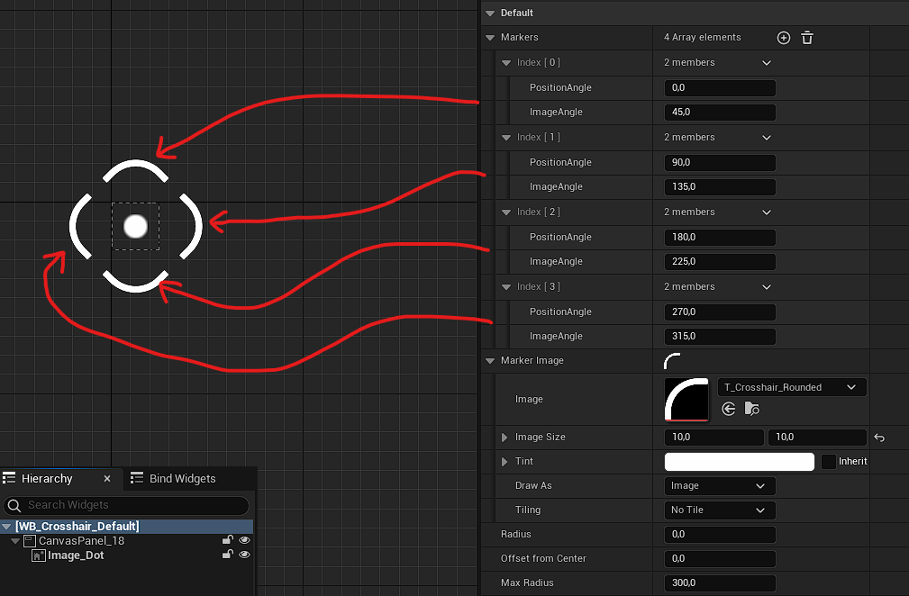Screen dimensions: 909x596
Task: Open the Tint color swatch picker
Action: [x=739, y=462]
